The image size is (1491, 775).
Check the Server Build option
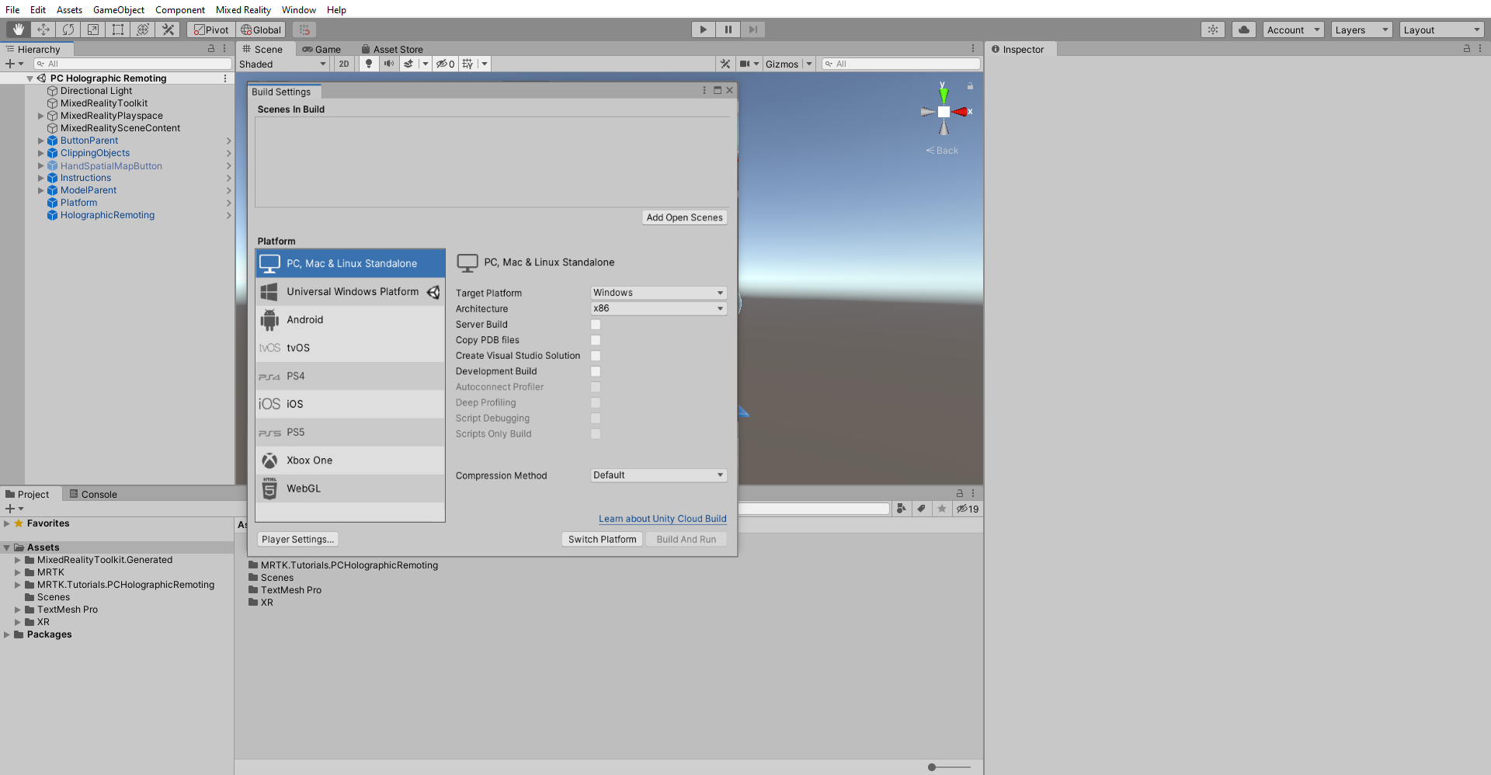(596, 325)
